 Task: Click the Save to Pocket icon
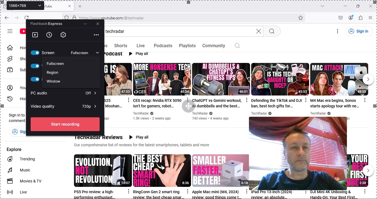[341, 18]
